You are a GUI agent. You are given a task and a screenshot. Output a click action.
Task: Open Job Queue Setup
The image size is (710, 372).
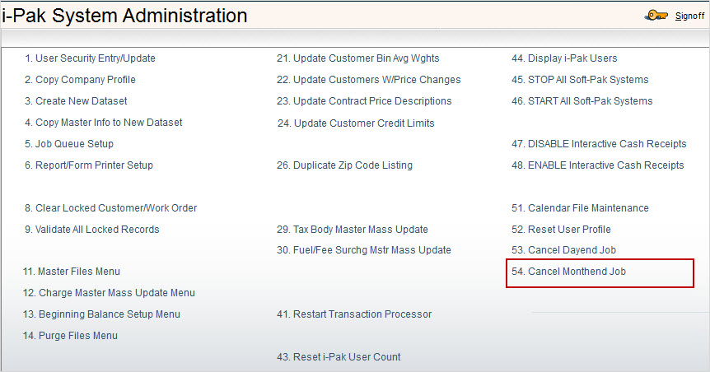click(69, 144)
